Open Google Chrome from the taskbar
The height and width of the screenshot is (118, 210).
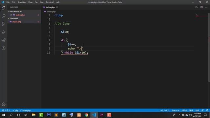click(86, 115)
